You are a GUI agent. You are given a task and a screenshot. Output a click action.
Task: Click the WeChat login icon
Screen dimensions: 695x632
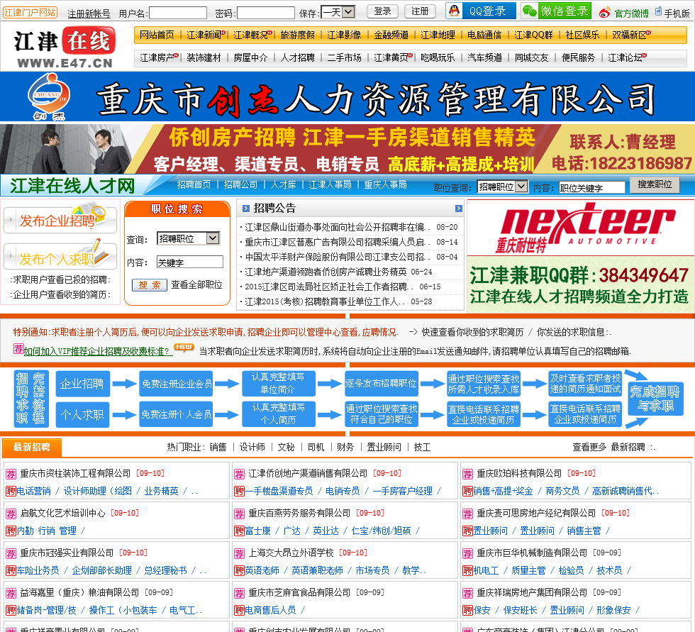click(x=529, y=11)
